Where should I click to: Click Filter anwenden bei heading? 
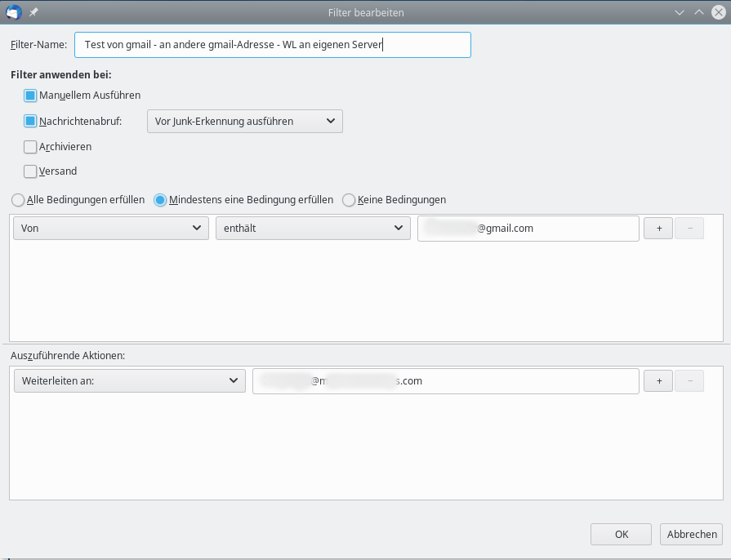(x=61, y=75)
